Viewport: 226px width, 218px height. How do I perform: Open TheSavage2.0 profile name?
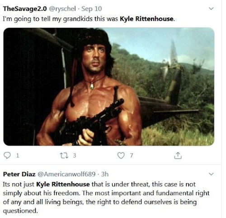click(x=25, y=9)
